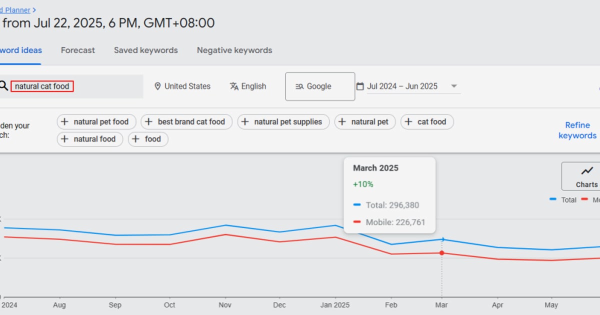Click Refine keywords link
600x315 pixels.
click(577, 130)
